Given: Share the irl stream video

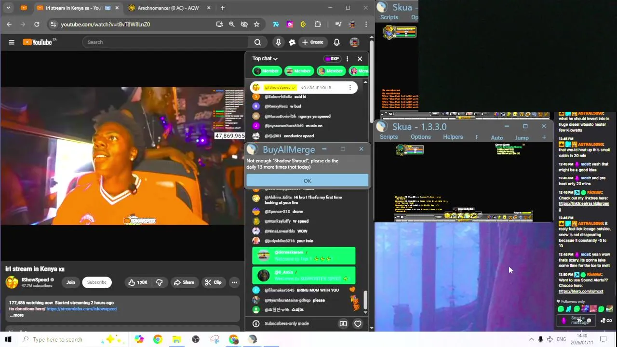Looking at the screenshot, I should 184,282.
